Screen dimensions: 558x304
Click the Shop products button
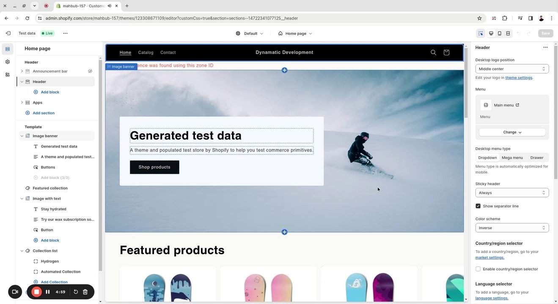154,167
